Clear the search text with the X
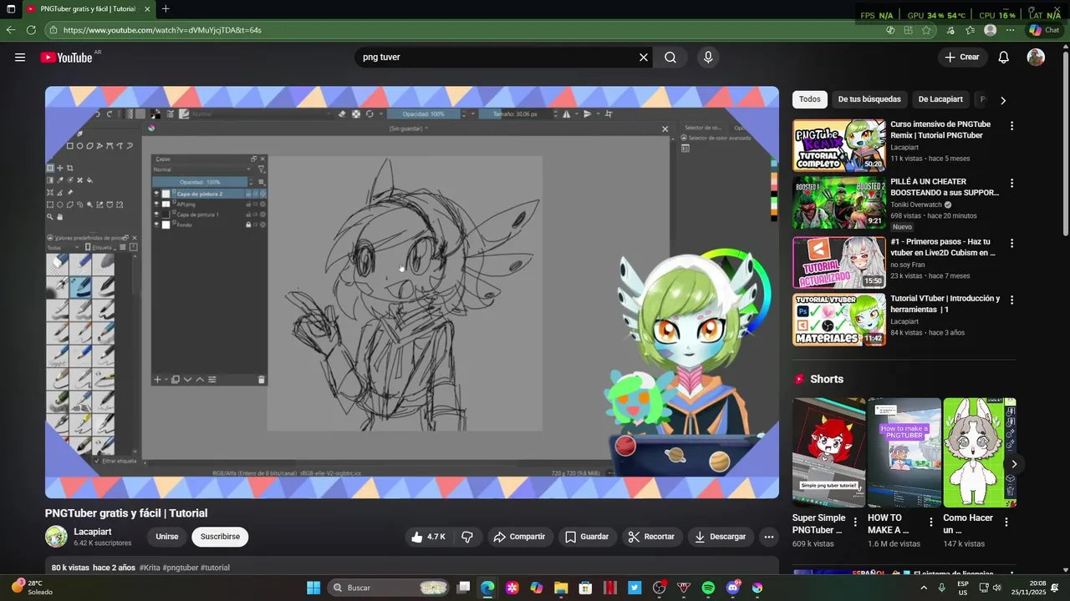 click(644, 58)
